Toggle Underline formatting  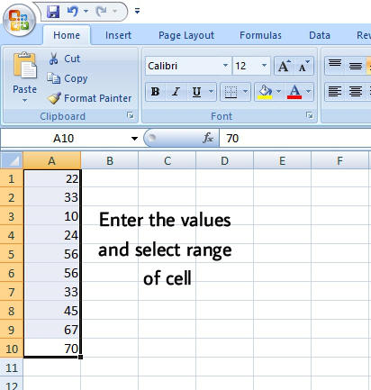click(196, 91)
